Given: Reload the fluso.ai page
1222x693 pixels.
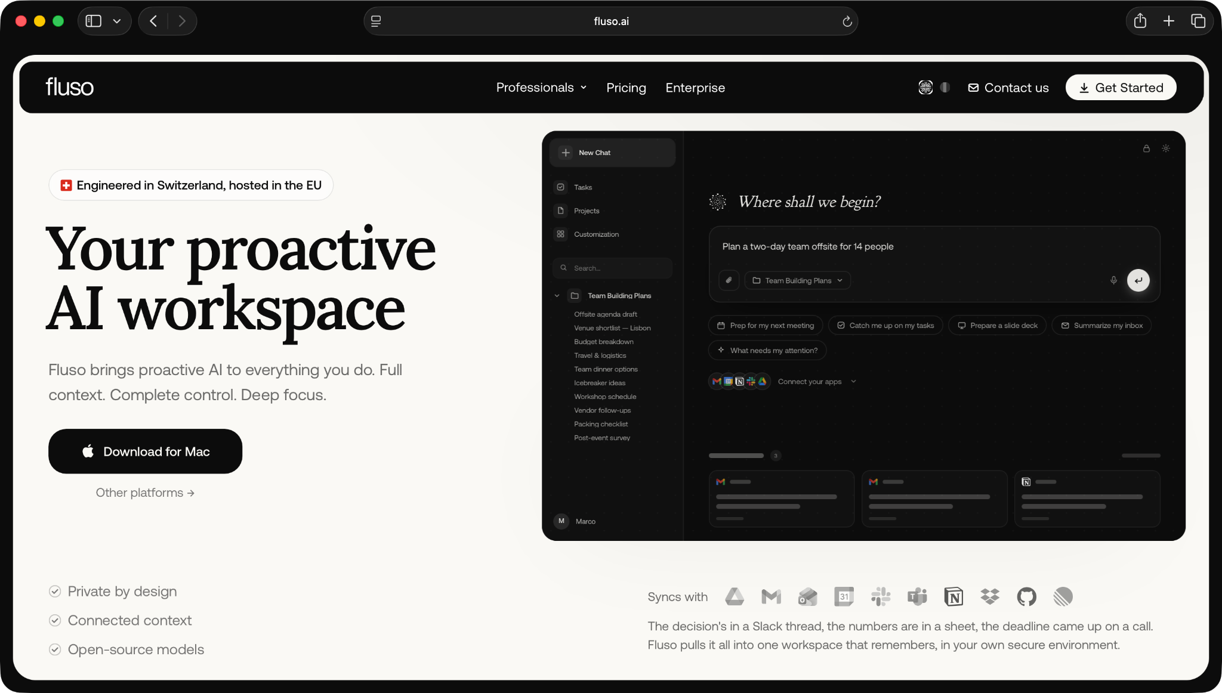Looking at the screenshot, I should click(847, 21).
